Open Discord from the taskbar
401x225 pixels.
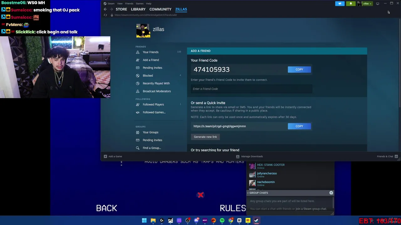tap(196, 220)
